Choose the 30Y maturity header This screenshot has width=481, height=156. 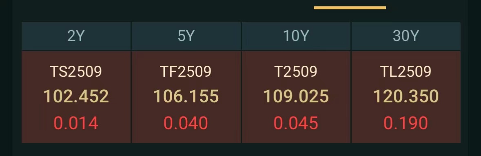406,36
